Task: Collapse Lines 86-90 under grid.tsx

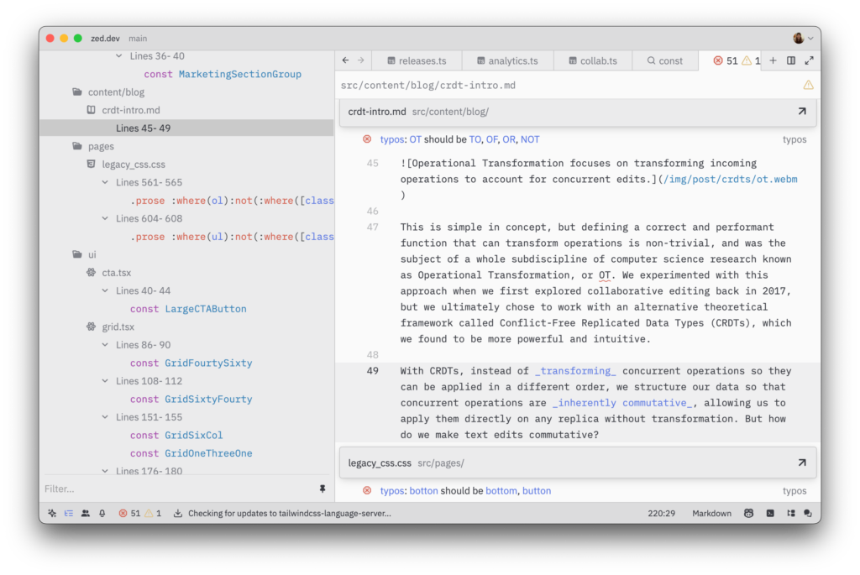Action: [105, 345]
